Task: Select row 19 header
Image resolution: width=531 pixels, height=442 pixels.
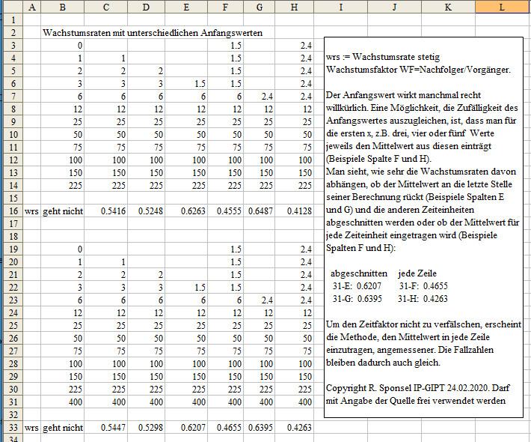Action: (13, 249)
